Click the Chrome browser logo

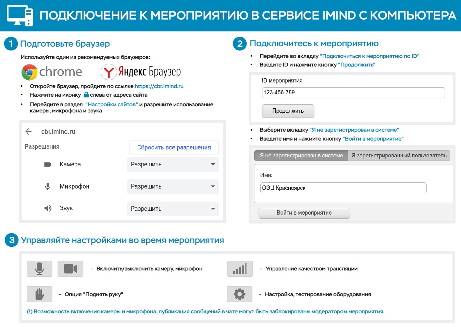coord(52,72)
